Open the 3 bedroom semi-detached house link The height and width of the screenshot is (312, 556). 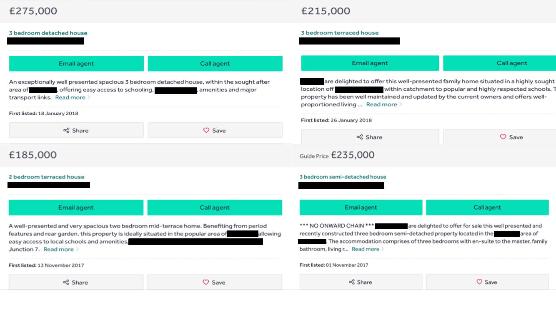[343, 177]
